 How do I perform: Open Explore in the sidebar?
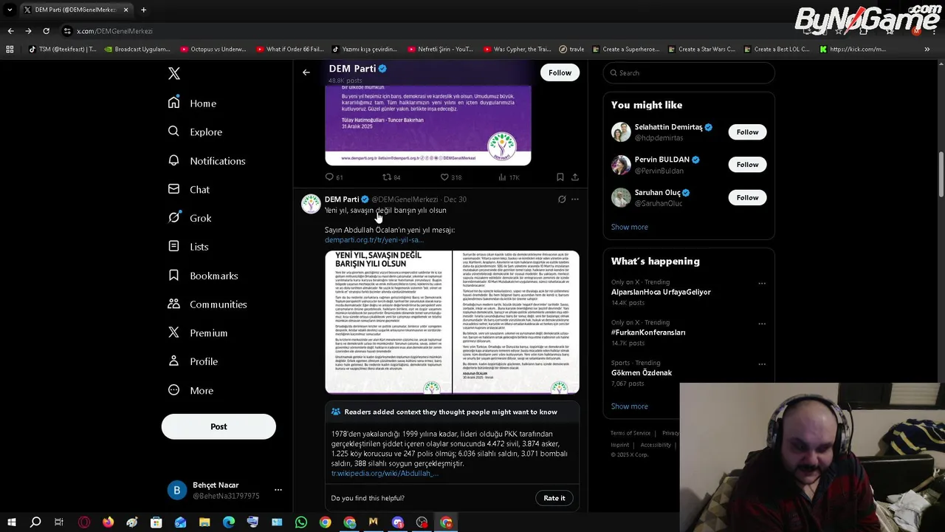coord(195,132)
